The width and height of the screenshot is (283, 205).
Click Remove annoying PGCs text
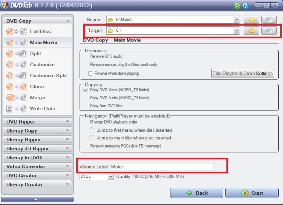click(126, 146)
